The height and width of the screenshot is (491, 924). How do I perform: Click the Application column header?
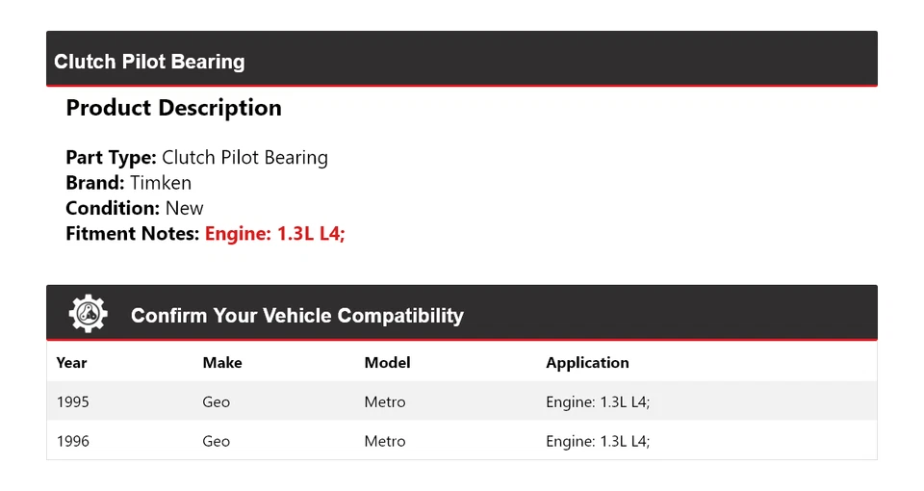tap(587, 363)
